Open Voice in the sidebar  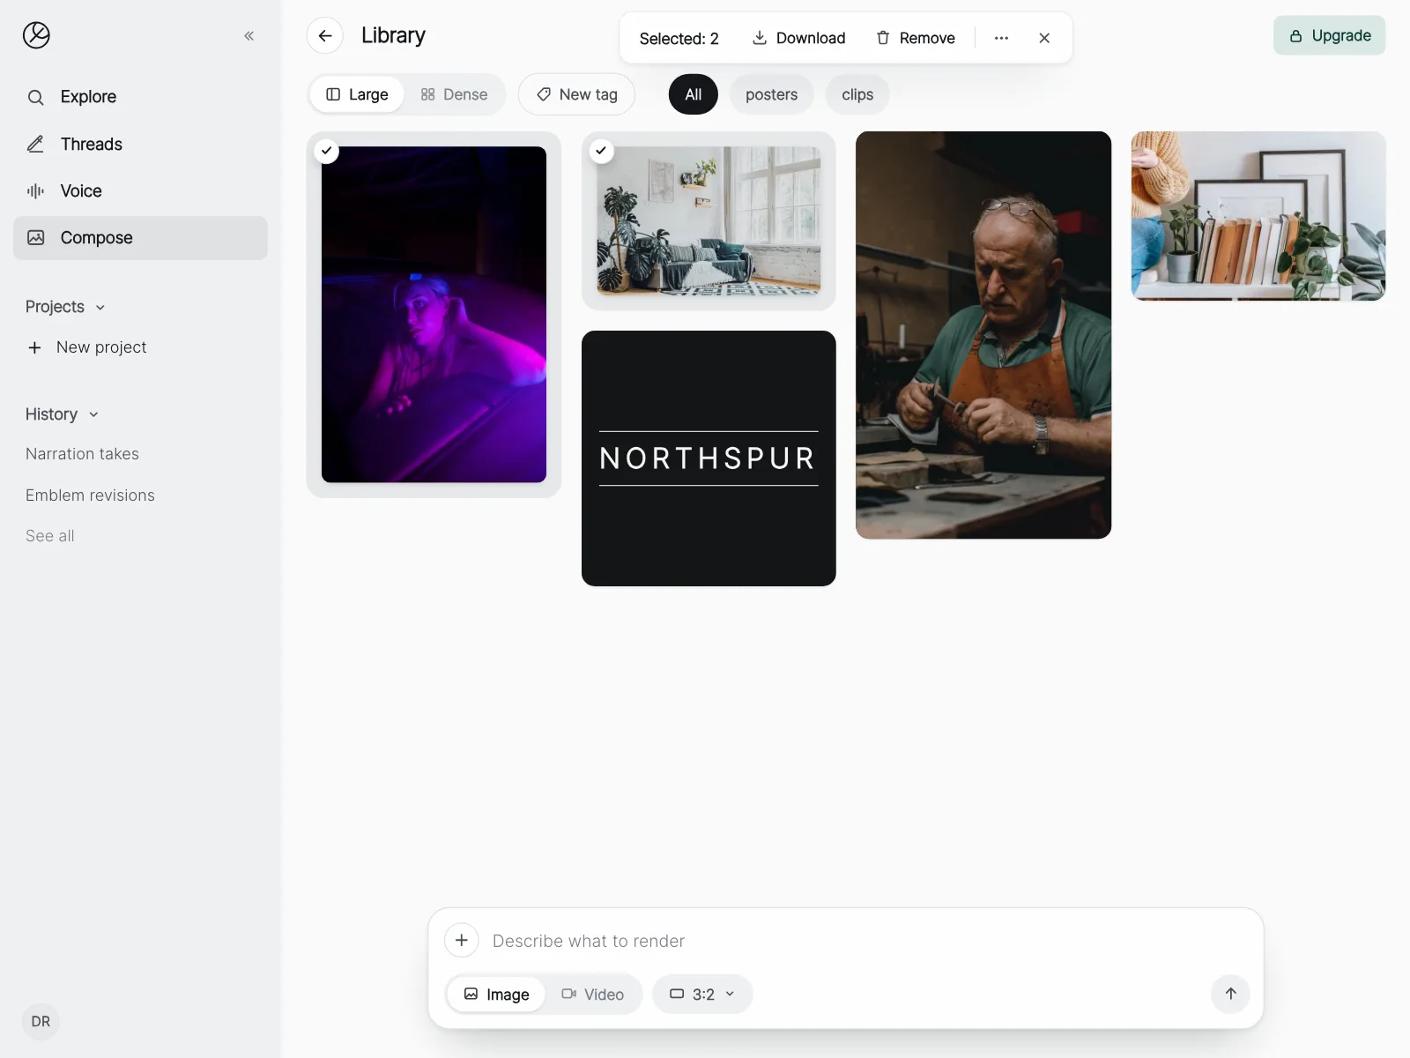pos(140,190)
